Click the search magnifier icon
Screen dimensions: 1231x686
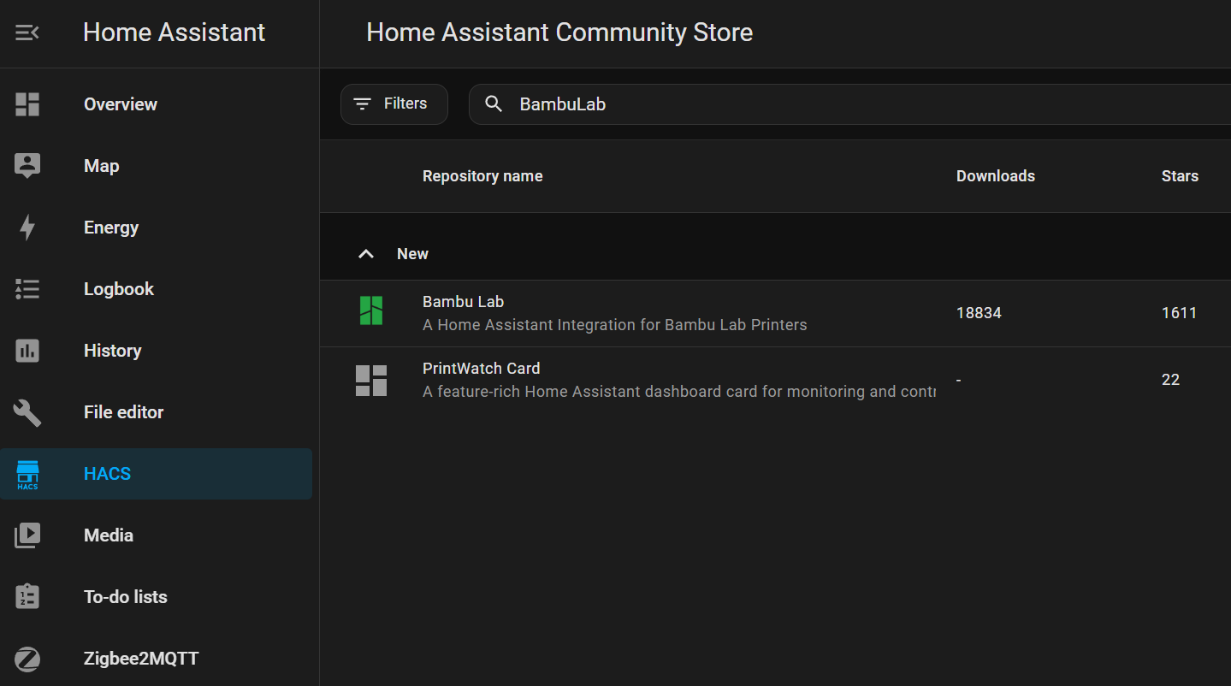pyautogui.click(x=494, y=104)
